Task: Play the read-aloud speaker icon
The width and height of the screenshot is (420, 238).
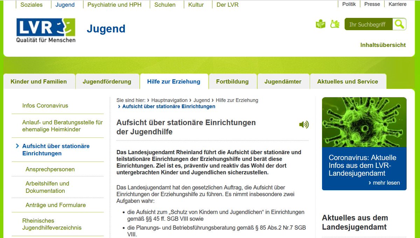Action: tap(304, 124)
